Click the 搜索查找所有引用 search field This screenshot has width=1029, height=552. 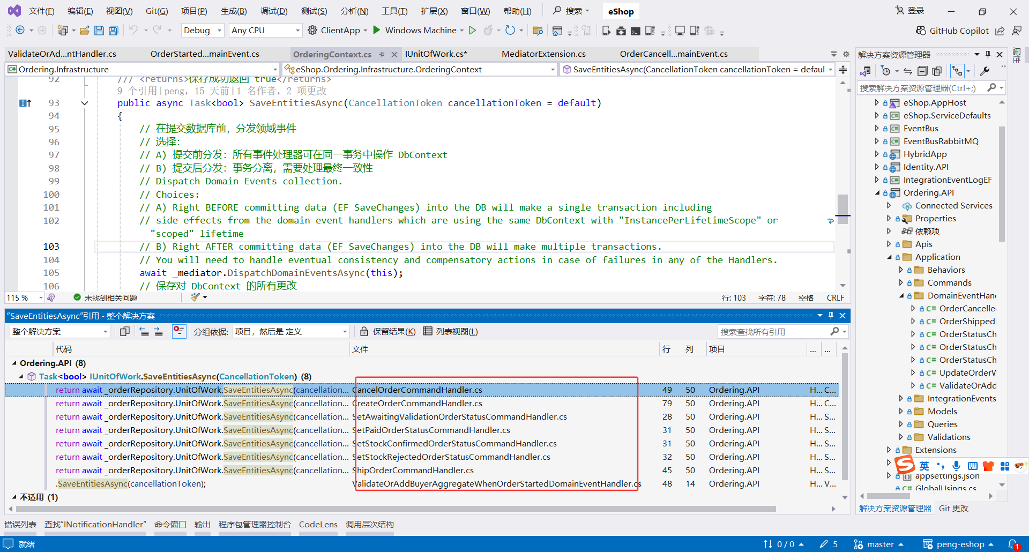(774, 332)
